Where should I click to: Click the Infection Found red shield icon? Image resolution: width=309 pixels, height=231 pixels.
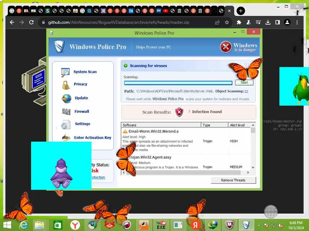179,112
